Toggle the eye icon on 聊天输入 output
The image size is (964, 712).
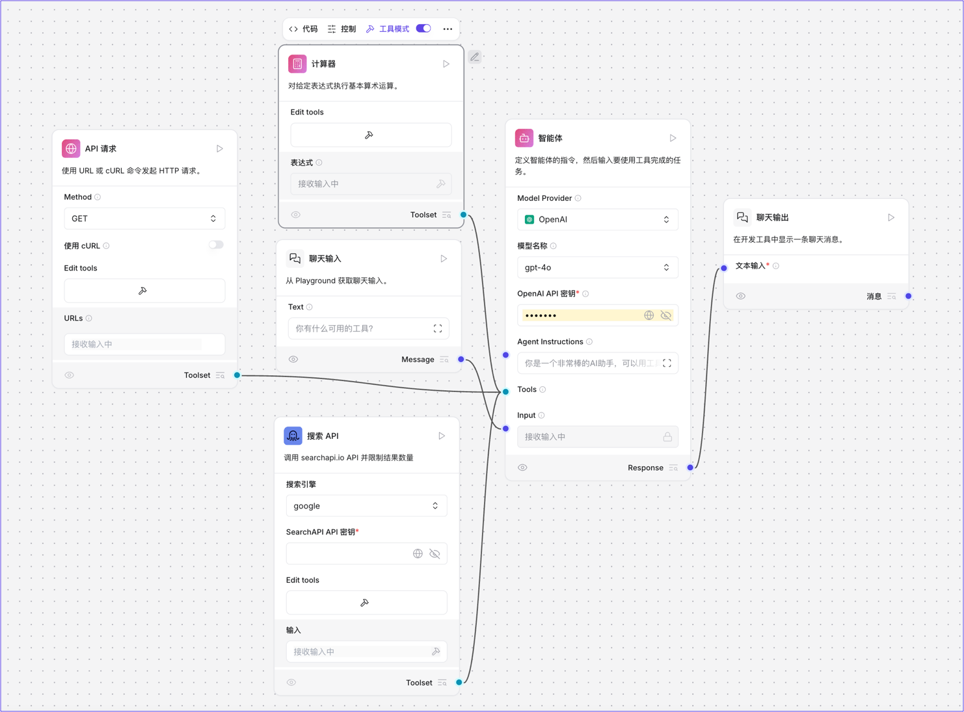click(x=293, y=359)
